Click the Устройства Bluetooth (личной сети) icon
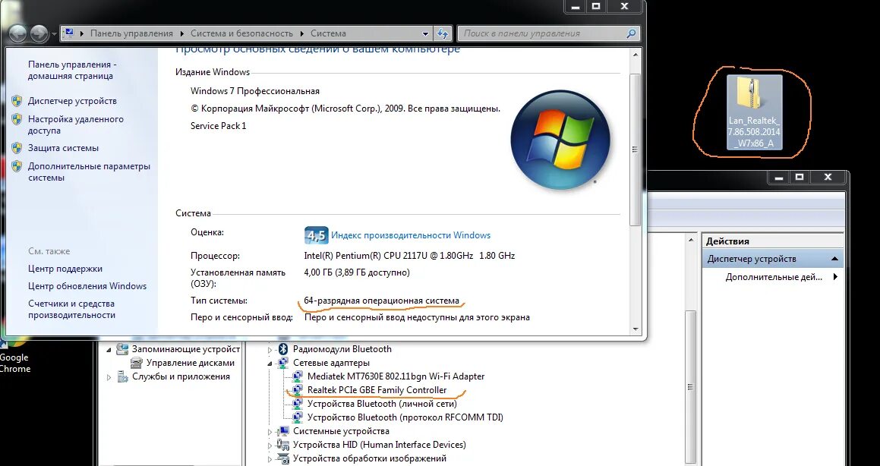Screen dimensions: 880x466 [x=298, y=404]
